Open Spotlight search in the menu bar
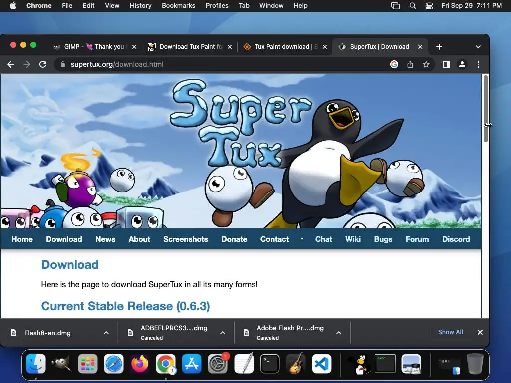This screenshot has width=511, height=383. (x=413, y=6)
